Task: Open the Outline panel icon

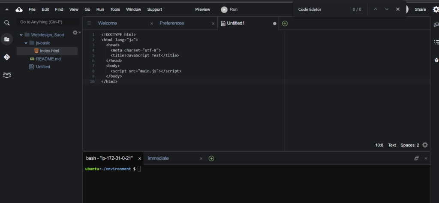Action: click(436, 42)
